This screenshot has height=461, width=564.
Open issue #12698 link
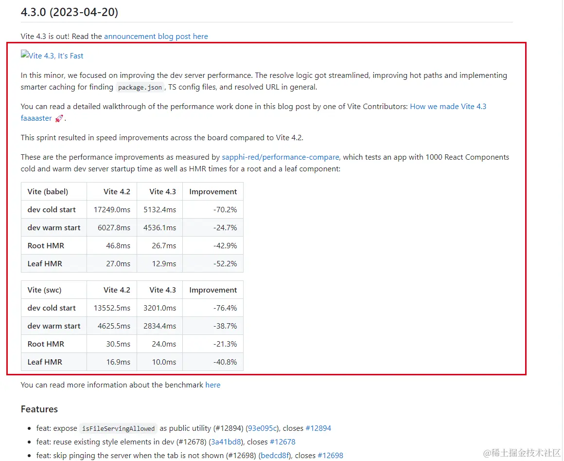click(330, 456)
